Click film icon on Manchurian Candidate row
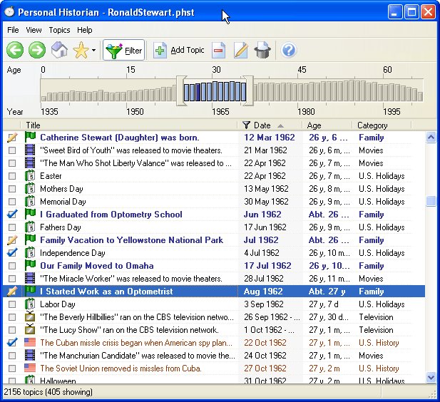Image resolution: width=440 pixels, height=402 pixels. (30, 356)
